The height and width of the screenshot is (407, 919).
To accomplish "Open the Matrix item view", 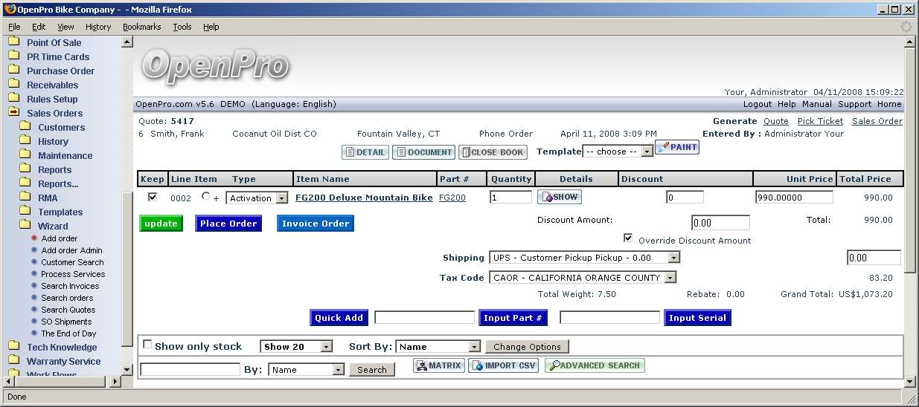I will (439, 365).
